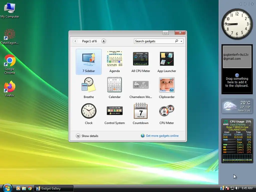The width and height of the screenshot is (256, 192).
Task: Click the search magnifier icon
Action: 176,41
